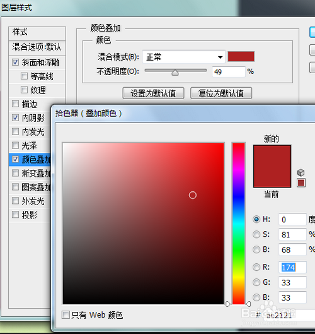The width and height of the screenshot is (315, 334).
Task: Select the 样式 header in the styles list
Action: 37,33
